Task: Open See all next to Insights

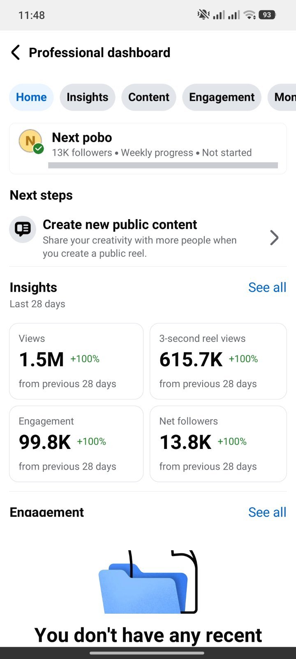Action: tap(267, 287)
